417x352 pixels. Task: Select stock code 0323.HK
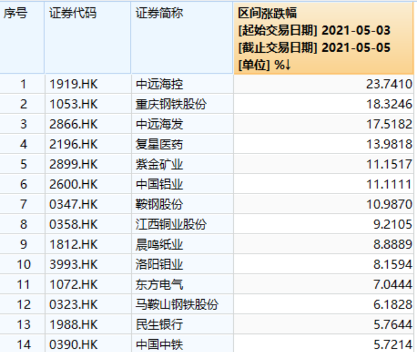coord(73,305)
